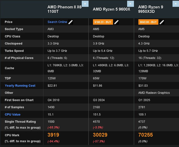The height and width of the screenshot is (147, 179).
Task: Select the AMD Ryzen 9 9950X3D heading
Action: (151, 9)
